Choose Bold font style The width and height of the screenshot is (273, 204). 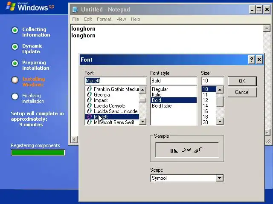click(x=174, y=100)
